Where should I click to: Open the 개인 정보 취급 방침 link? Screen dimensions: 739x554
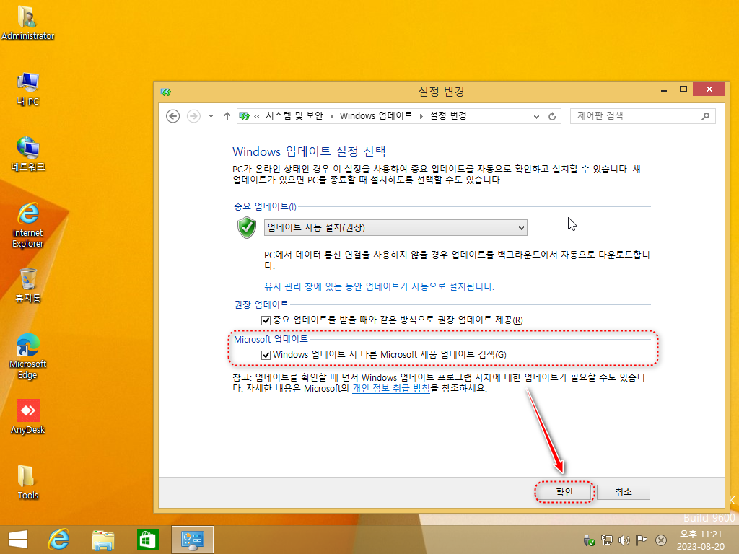pos(390,389)
